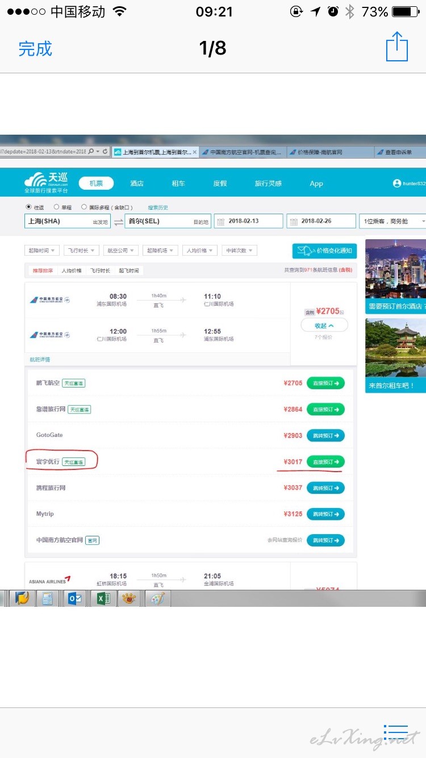
Task: Click 直接预订 for 宸宇优行 ¥3017
Action: (325, 462)
